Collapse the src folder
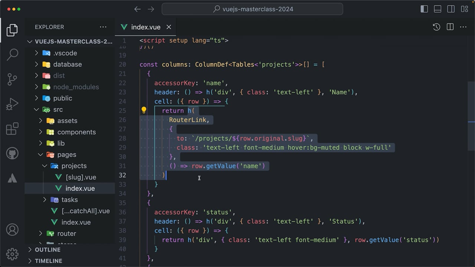Image resolution: width=475 pixels, height=267 pixels. 70,109
